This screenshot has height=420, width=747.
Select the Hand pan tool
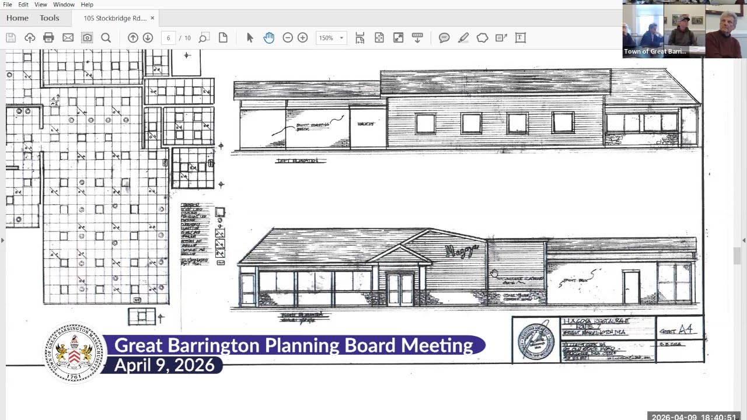pyautogui.click(x=268, y=38)
